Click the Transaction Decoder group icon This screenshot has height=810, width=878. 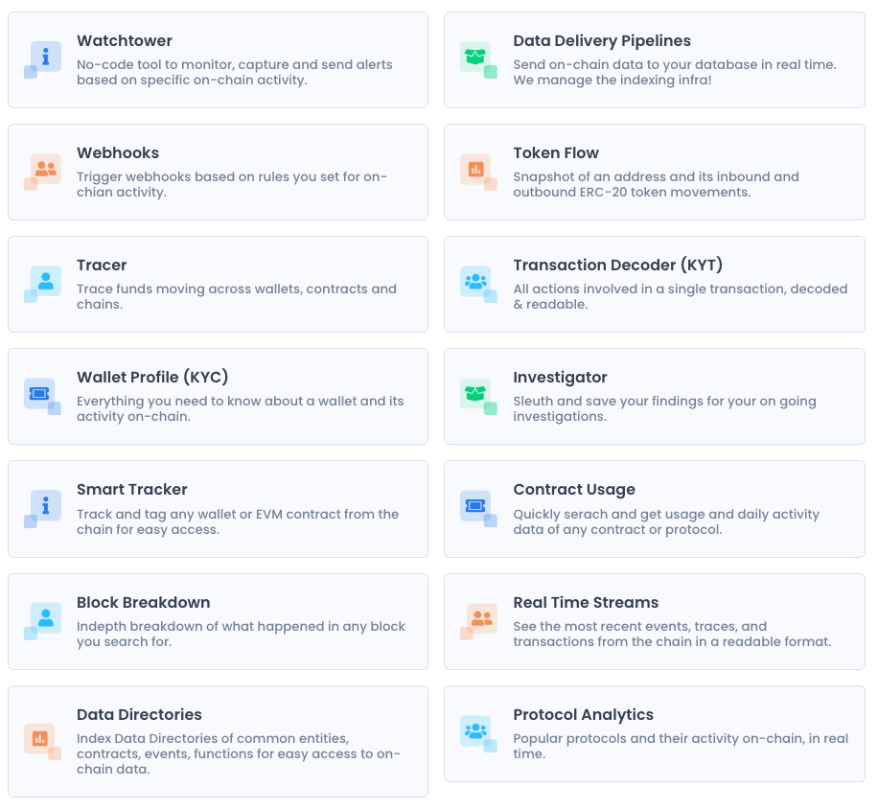pyautogui.click(x=475, y=282)
